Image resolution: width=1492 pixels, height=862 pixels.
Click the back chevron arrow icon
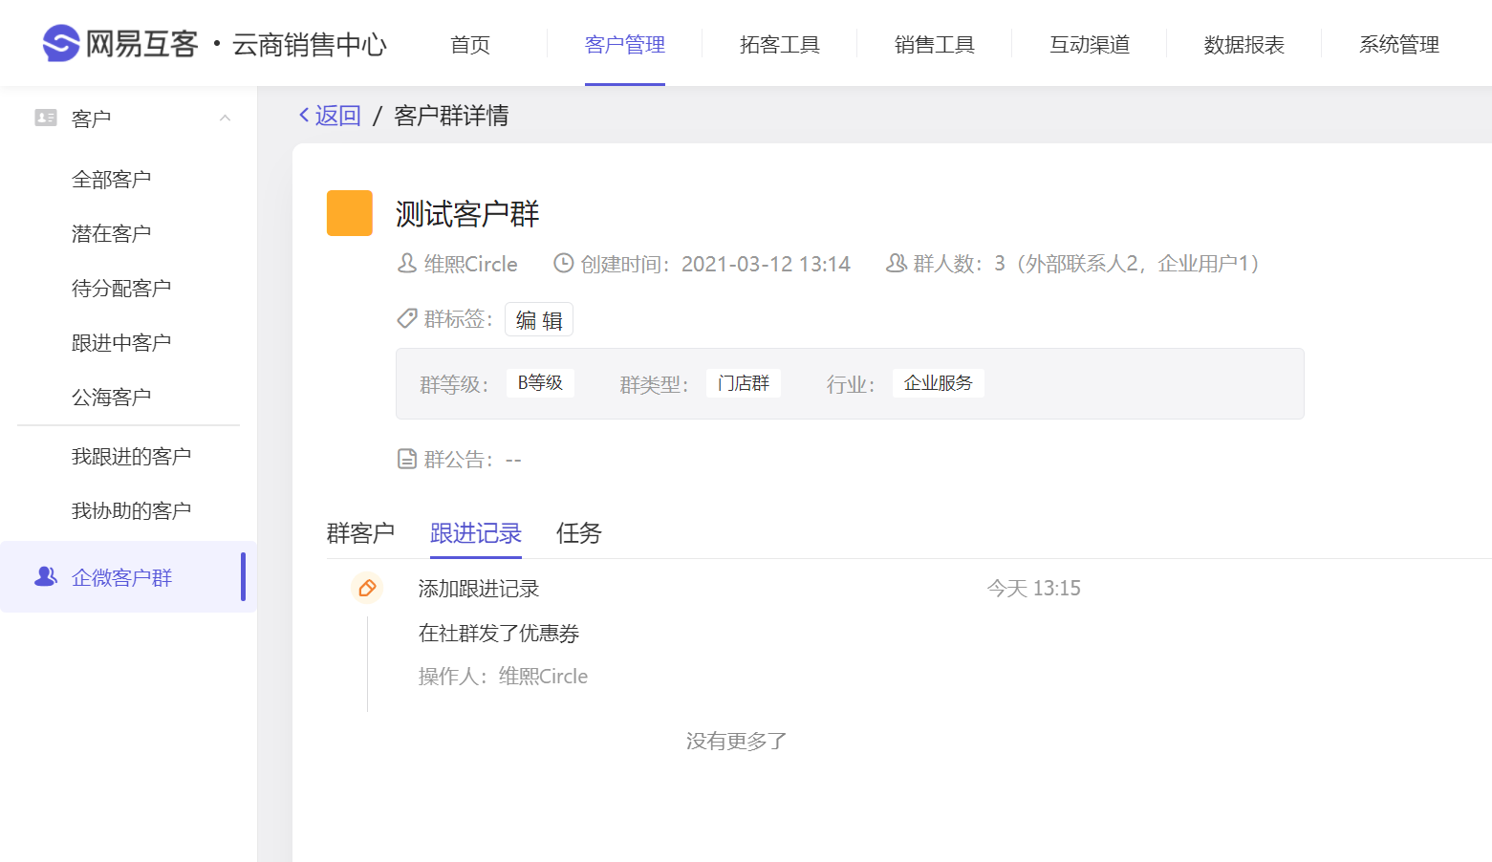(304, 115)
